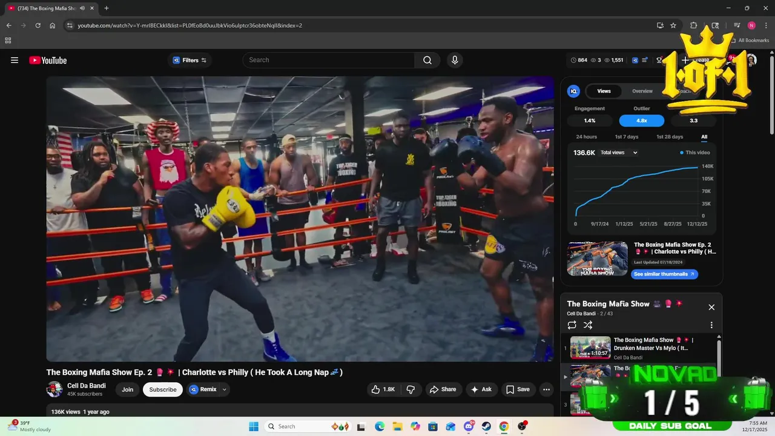
Task: Click the Windows taskbar search box
Action: click(308, 426)
